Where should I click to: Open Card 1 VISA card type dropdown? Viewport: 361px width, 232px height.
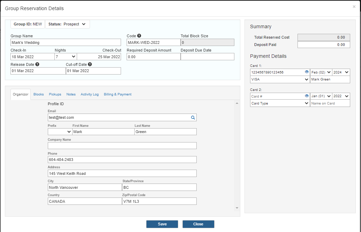pos(280,79)
